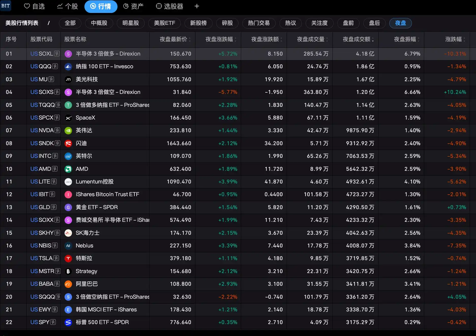This screenshot has height=336, width=476.
Task: Sort by the 涨跌幅 column header
Action: click(x=455, y=39)
